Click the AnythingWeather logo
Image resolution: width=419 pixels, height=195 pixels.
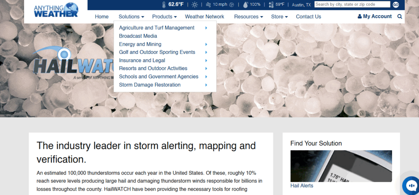(x=56, y=10)
